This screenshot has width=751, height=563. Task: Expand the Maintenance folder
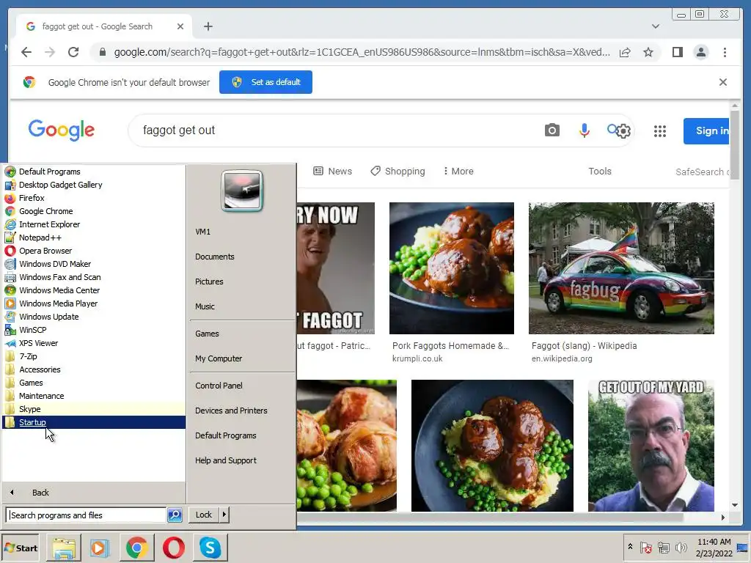click(95, 396)
